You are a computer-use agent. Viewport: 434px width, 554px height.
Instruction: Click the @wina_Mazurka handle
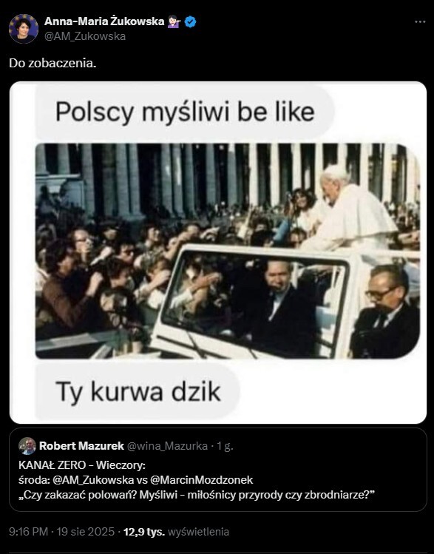point(167,446)
